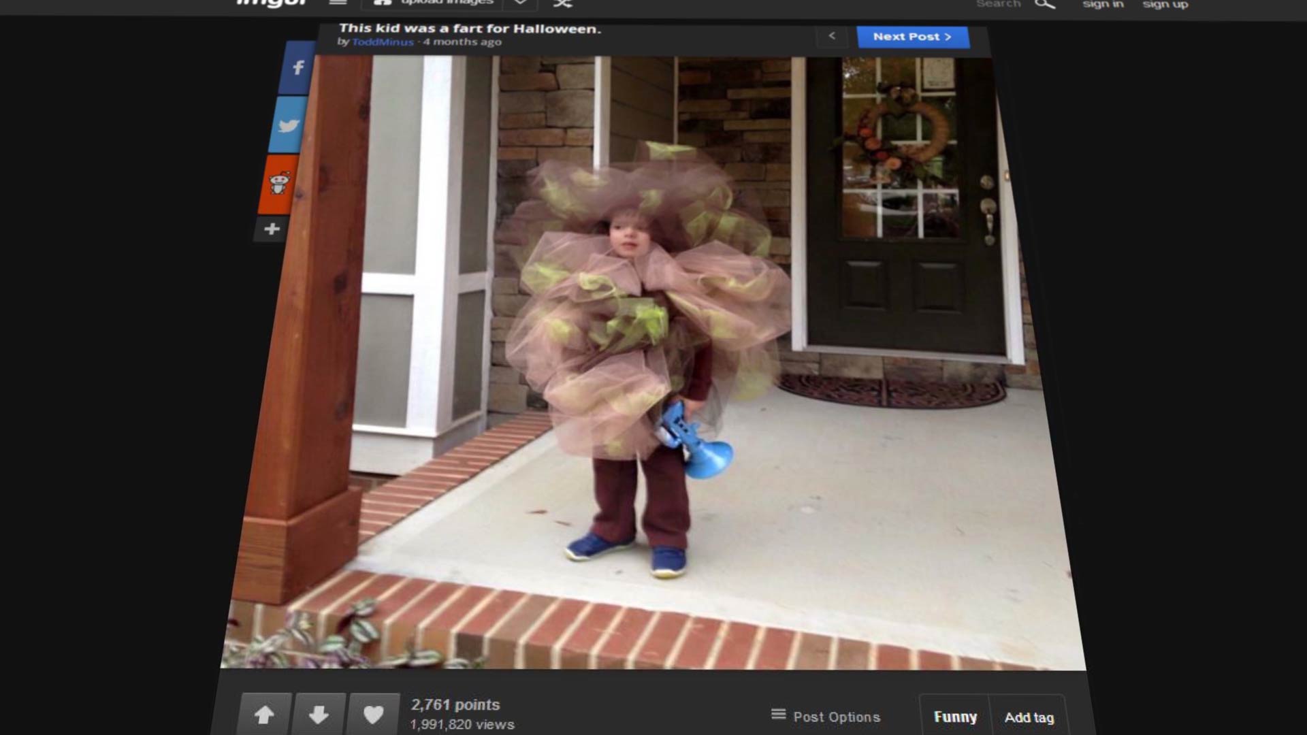Go to previous post arrow

[832, 36]
